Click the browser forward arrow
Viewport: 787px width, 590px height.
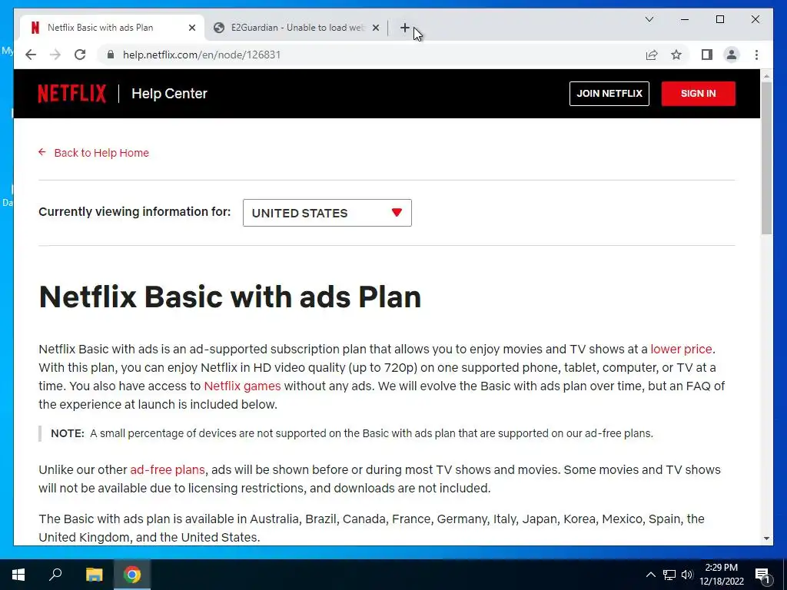(55, 55)
